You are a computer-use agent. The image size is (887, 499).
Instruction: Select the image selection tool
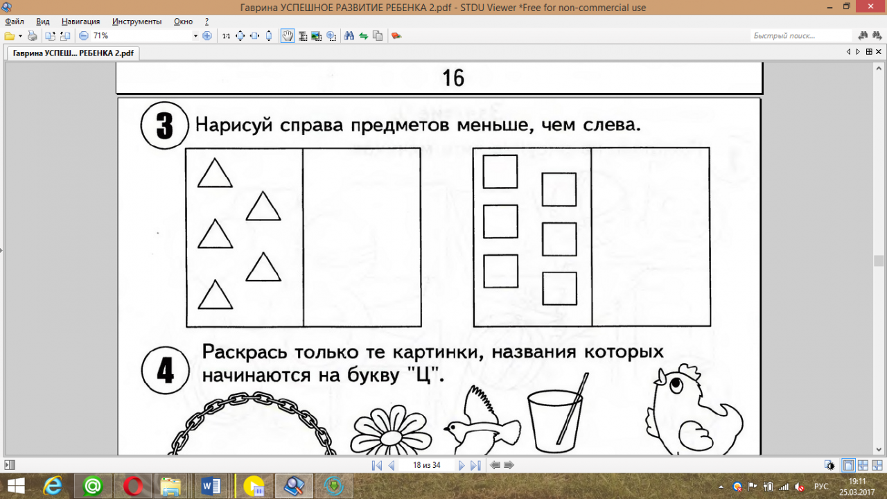coord(317,36)
